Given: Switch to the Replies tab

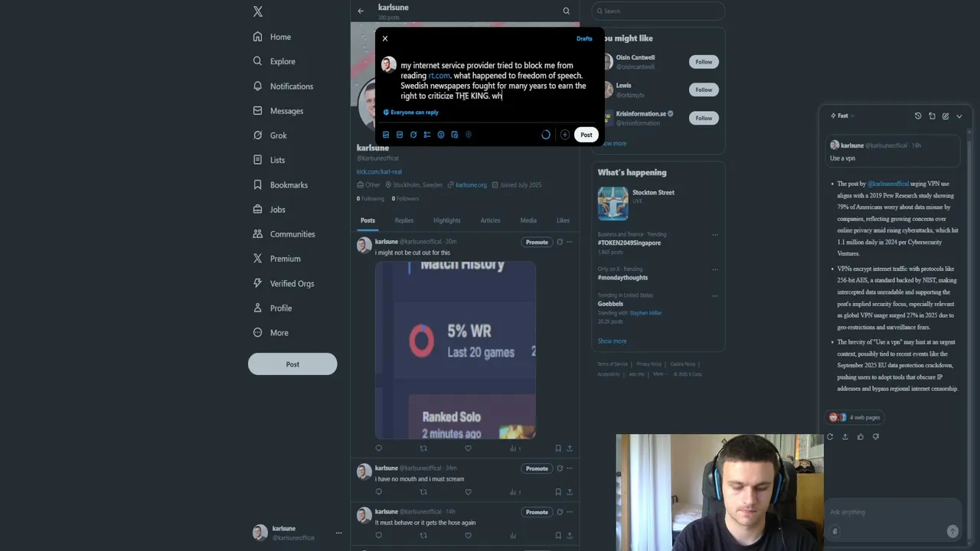Looking at the screenshot, I should [404, 220].
